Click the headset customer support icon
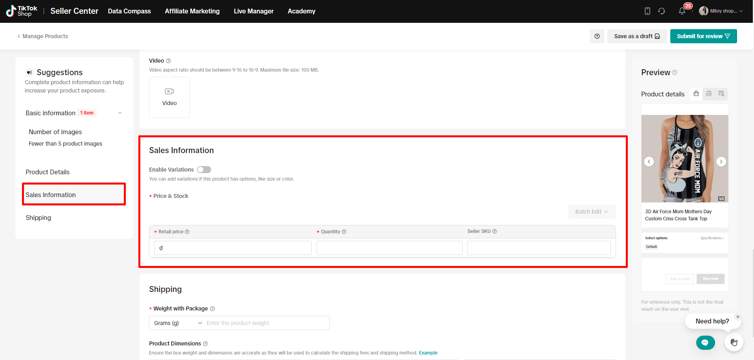The width and height of the screenshot is (754, 360). point(662,11)
